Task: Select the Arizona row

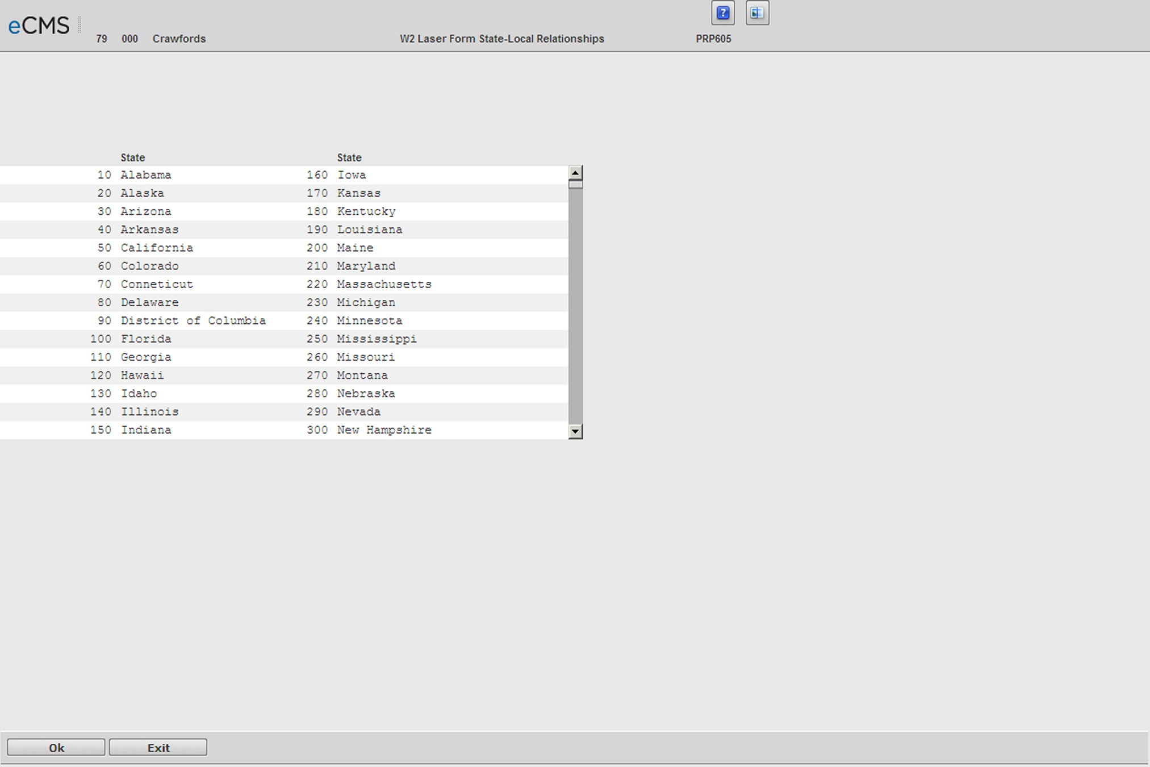Action: click(146, 211)
